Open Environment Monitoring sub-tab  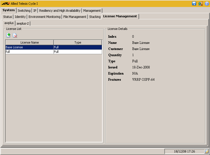point(45,17)
